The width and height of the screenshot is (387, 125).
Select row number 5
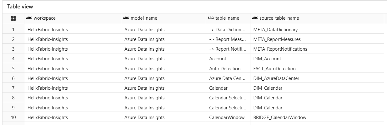[13, 69]
